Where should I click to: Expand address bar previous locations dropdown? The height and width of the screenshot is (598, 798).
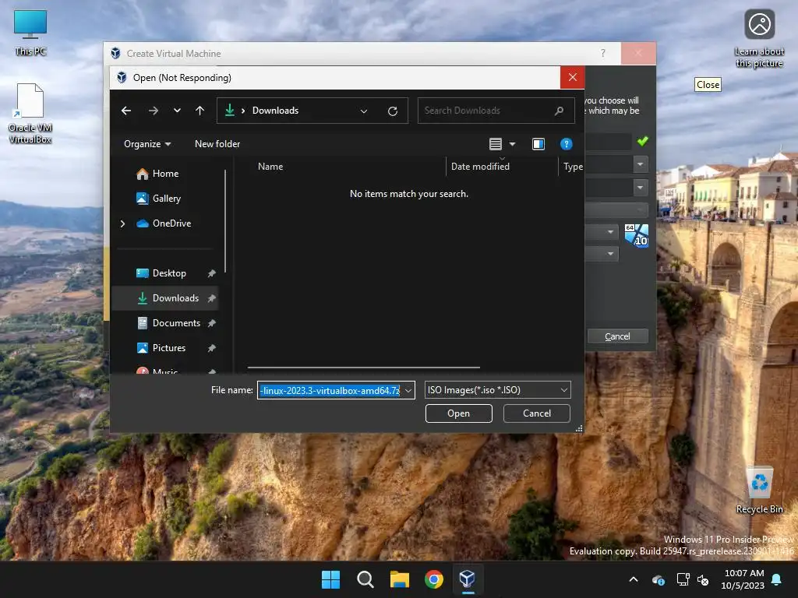click(x=364, y=111)
